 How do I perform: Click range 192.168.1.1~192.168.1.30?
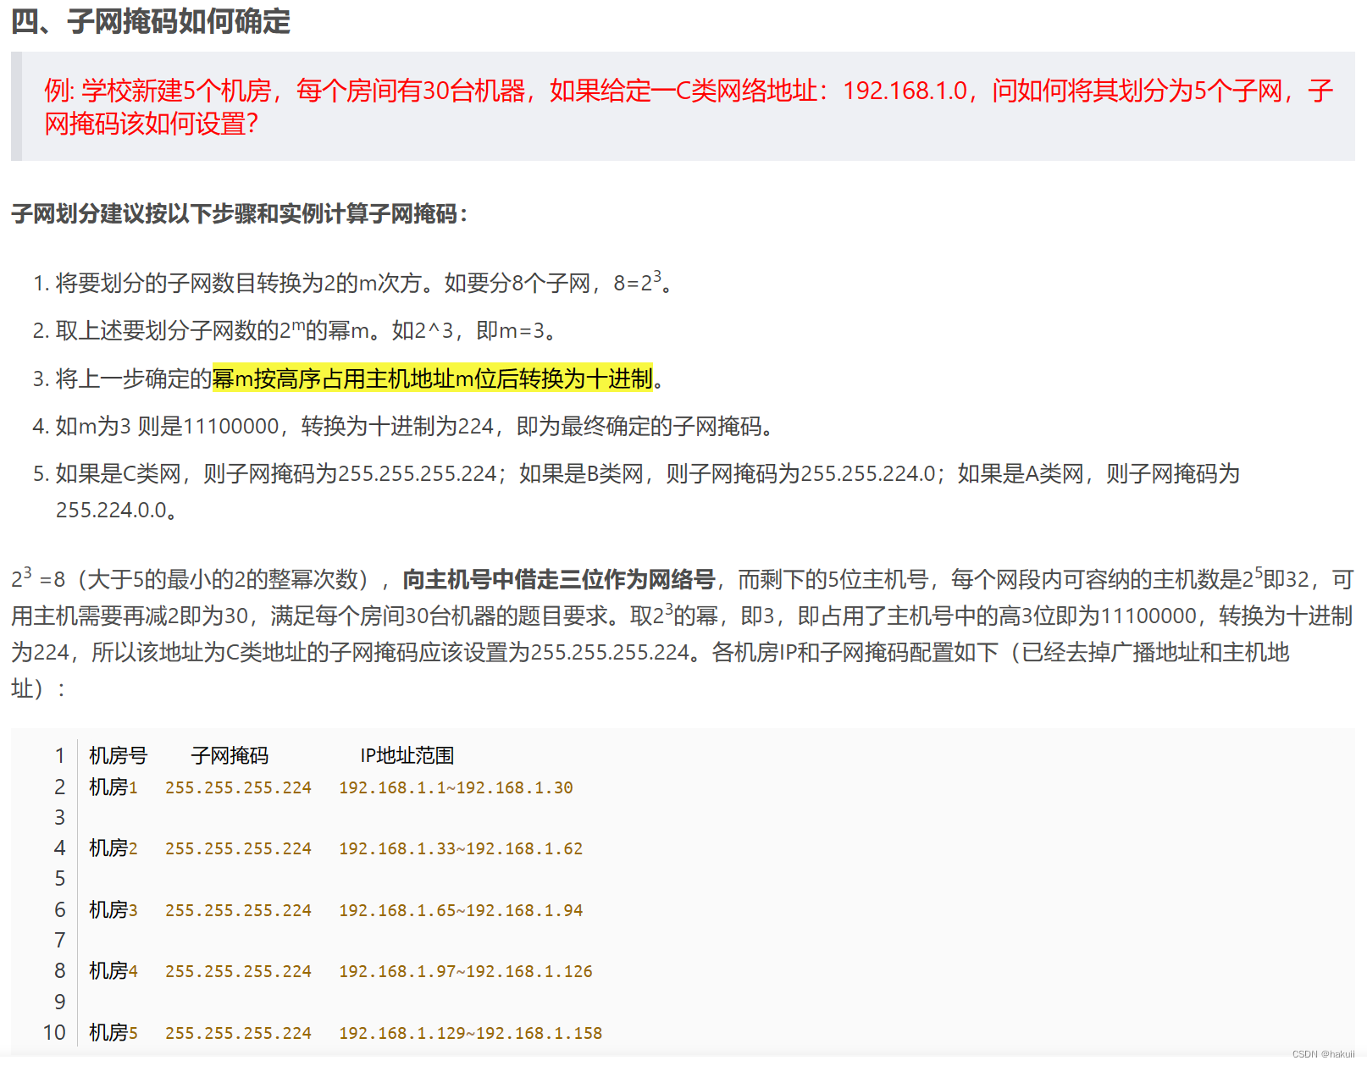pos(456,788)
